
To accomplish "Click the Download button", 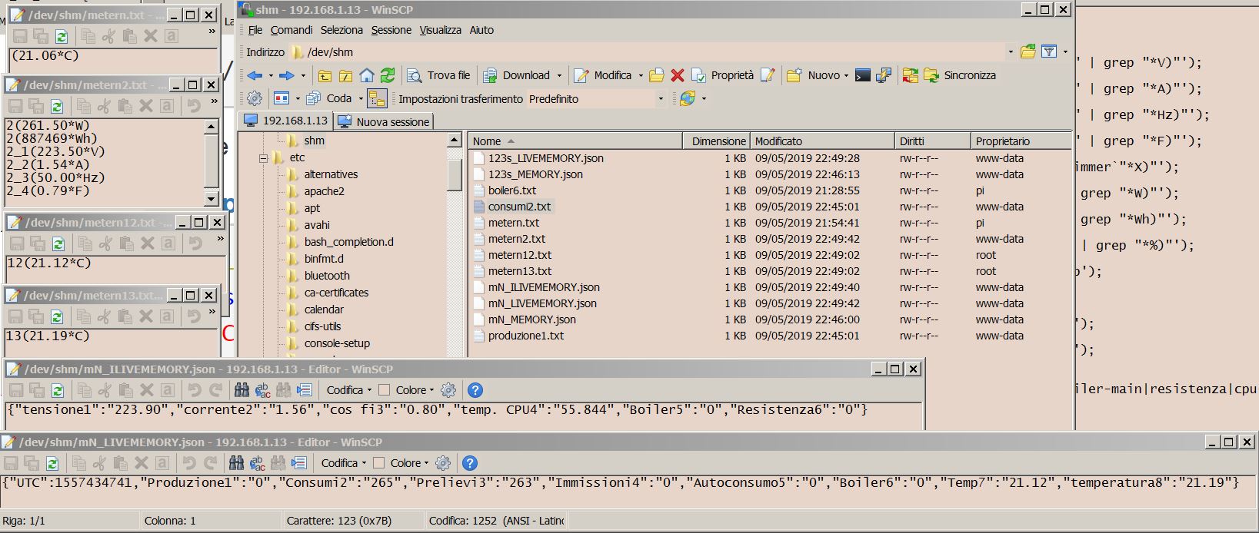I will pyautogui.click(x=516, y=75).
